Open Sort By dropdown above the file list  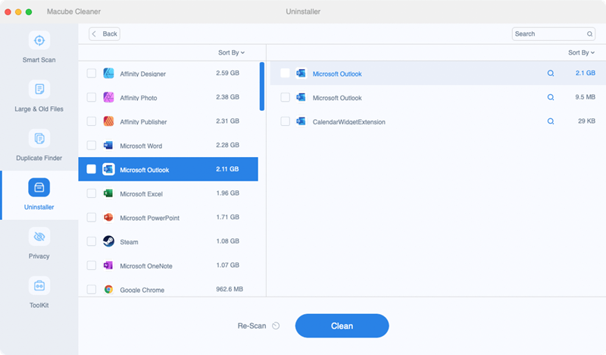click(581, 52)
